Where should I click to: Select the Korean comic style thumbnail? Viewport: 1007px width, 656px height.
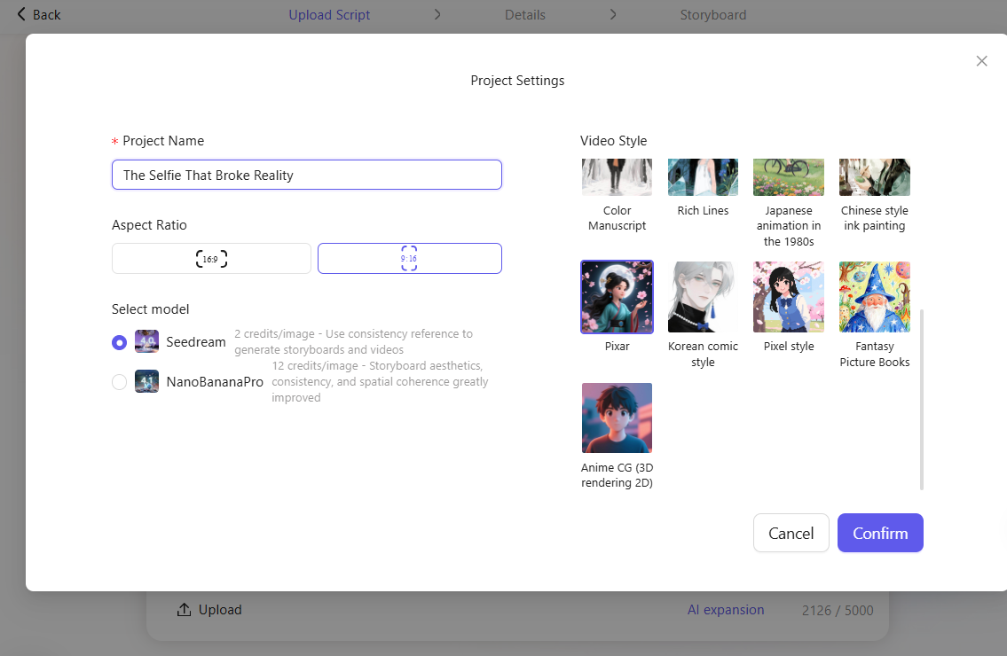(x=704, y=297)
